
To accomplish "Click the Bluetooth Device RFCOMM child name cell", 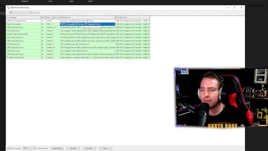I will pos(88,34).
